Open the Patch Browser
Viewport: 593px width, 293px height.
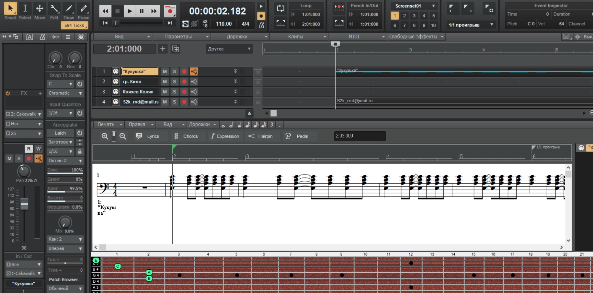point(65,279)
